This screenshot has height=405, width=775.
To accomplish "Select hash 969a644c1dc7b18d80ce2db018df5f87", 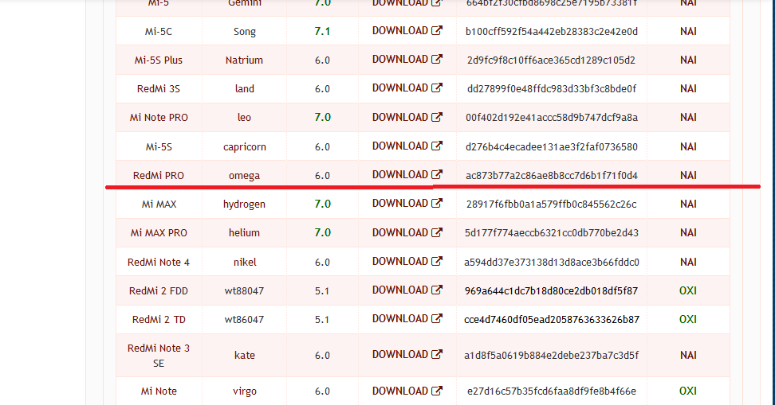I will pos(552,291).
